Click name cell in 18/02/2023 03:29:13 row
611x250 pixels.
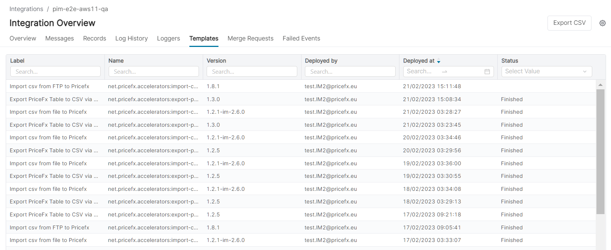pos(153,202)
